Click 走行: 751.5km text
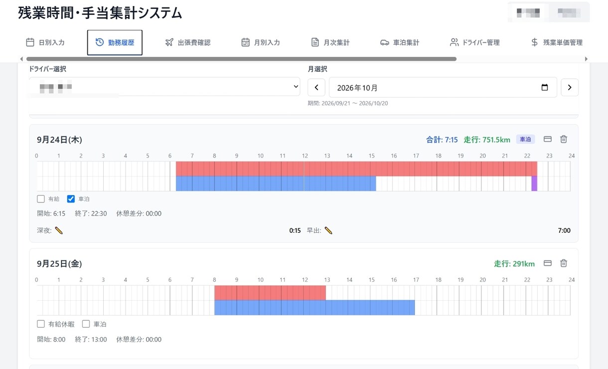Screen dimensions: 608x369 (x=487, y=140)
